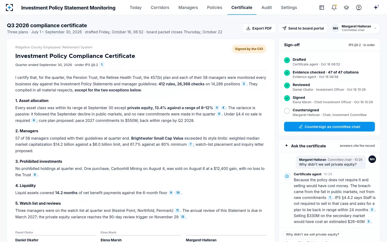The width and height of the screenshot is (387, 242).
Task: Open citation 6 after 'required'
Action: point(34,120)
